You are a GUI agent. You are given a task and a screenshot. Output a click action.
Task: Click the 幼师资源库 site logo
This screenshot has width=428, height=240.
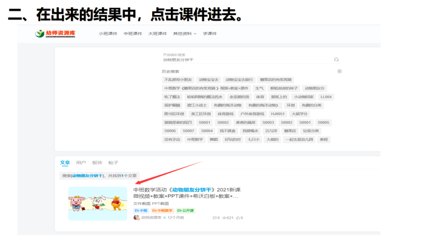(x=55, y=34)
